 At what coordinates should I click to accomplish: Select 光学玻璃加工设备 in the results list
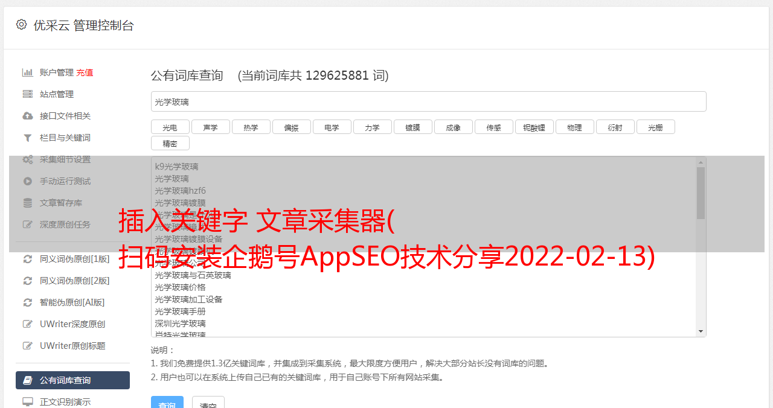188,299
